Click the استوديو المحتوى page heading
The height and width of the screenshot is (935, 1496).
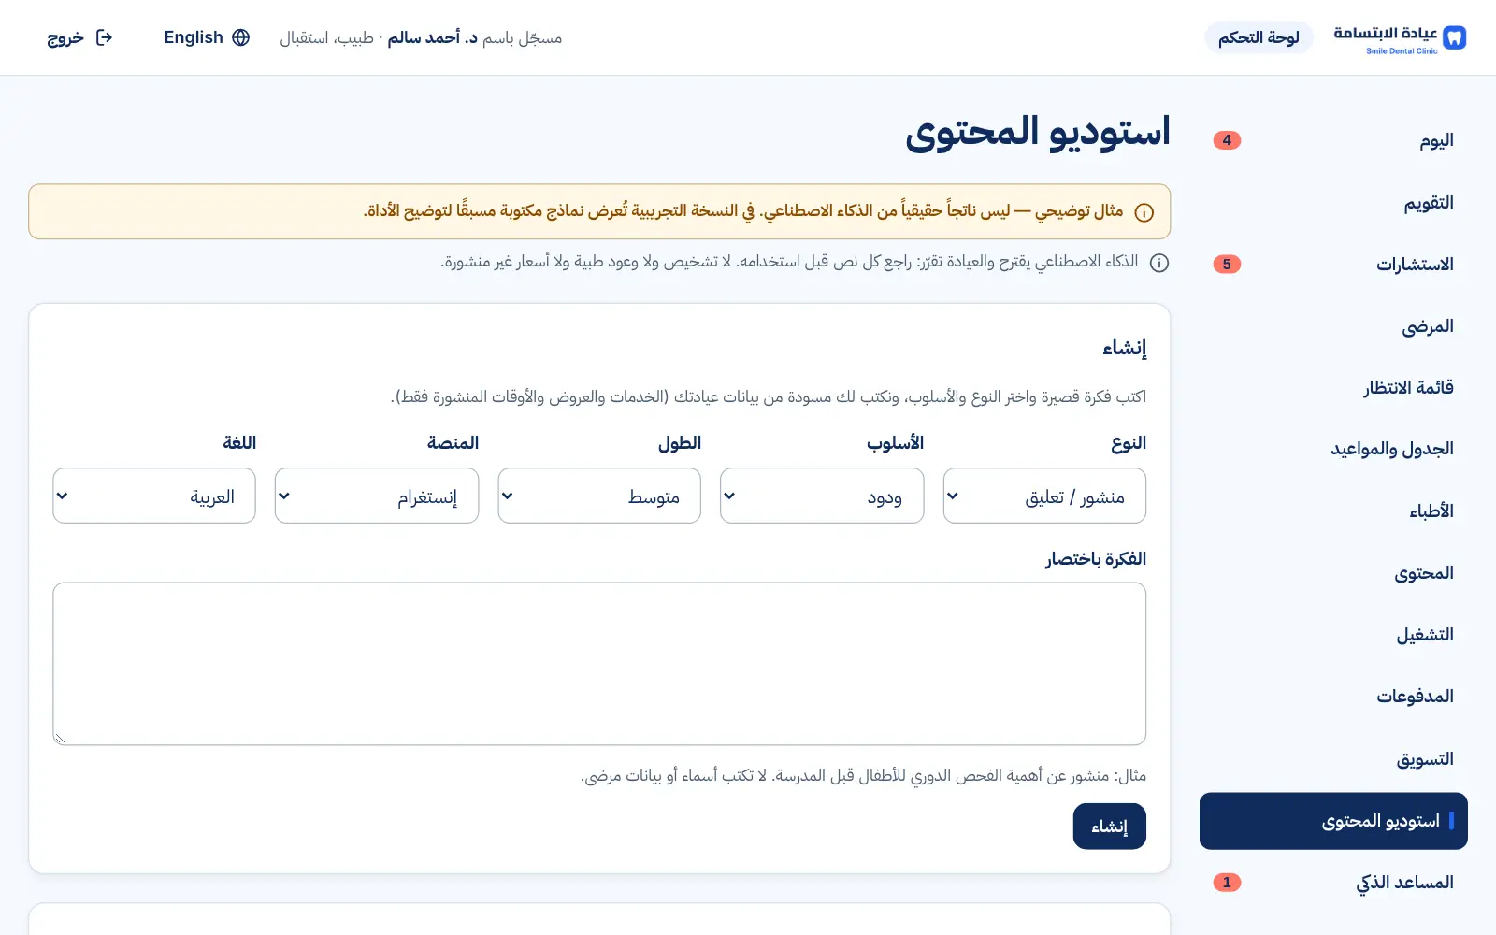pyautogui.click(x=1038, y=132)
